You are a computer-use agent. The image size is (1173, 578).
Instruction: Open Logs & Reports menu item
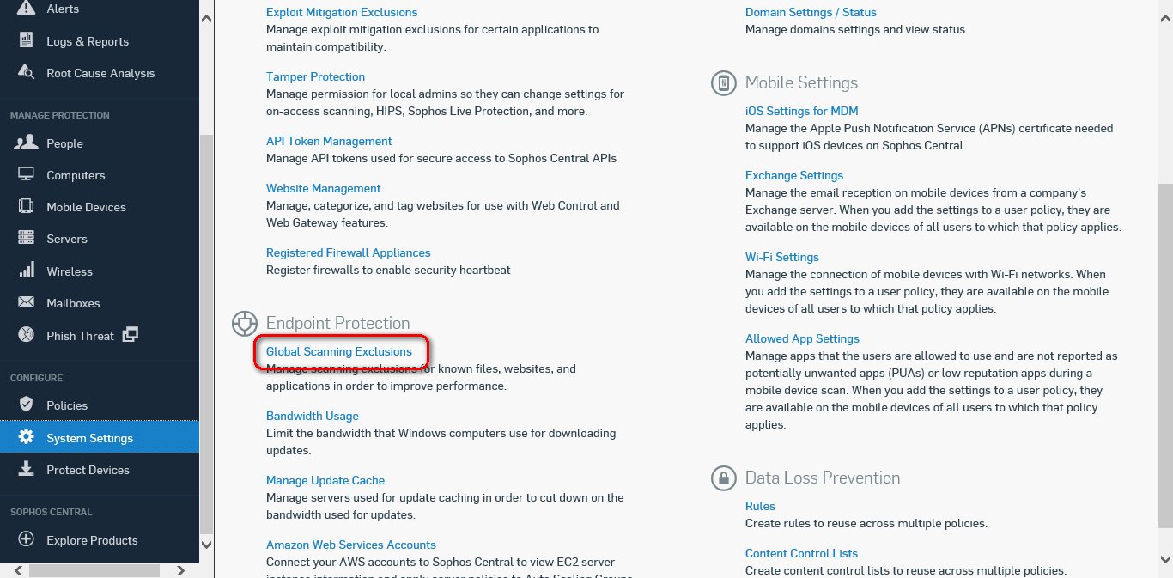(x=88, y=41)
